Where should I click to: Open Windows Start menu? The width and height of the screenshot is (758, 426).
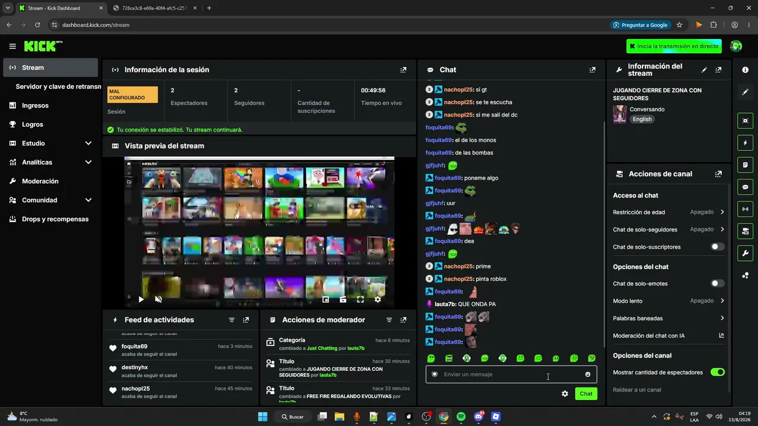pos(262,417)
